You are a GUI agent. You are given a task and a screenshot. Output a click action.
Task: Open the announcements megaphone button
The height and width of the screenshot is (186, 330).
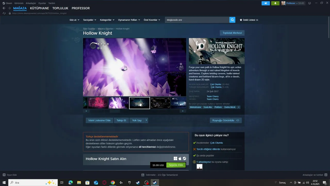tap(266, 3)
